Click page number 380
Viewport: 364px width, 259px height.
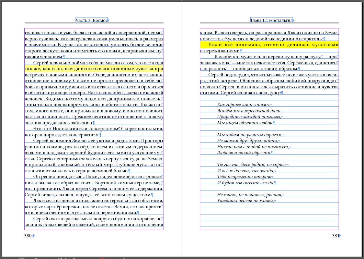28,236
